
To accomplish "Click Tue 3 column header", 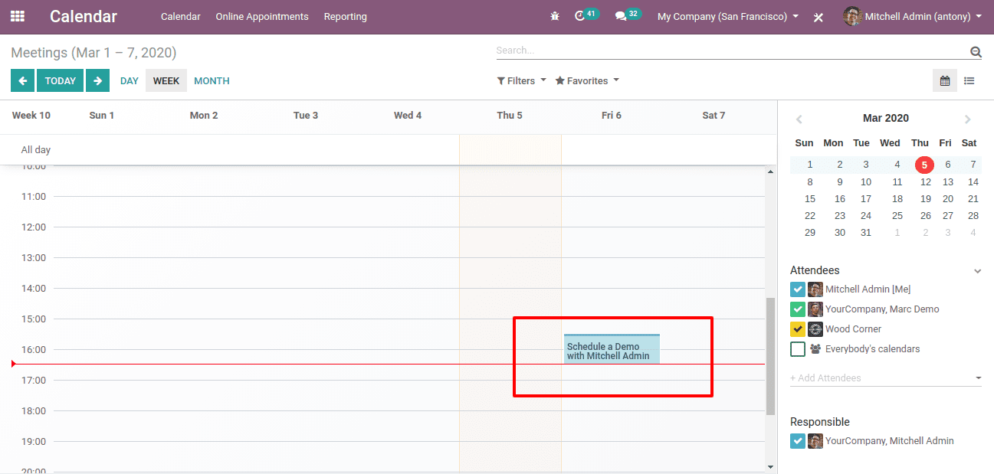I will coord(306,116).
